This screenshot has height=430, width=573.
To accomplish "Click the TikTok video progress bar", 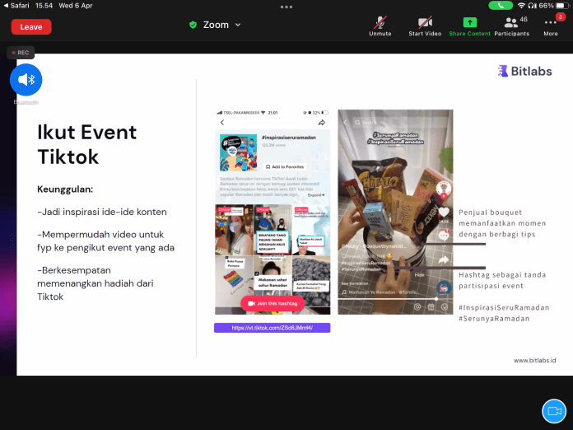I will pyautogui.click(x=395, y=299).
